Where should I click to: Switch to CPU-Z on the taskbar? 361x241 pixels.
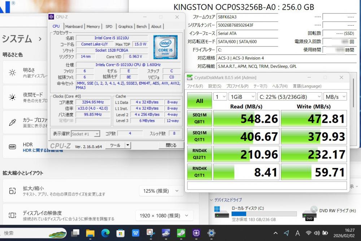[196, 233]
